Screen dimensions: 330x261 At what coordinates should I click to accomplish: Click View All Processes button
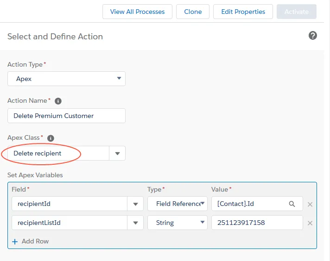(x=138, y=12)
